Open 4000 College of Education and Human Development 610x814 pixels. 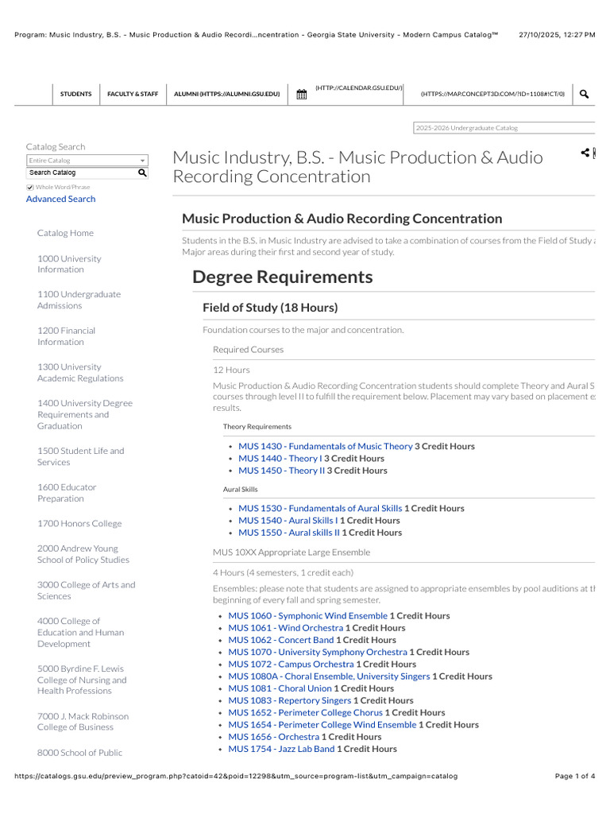tap(80, 632)
